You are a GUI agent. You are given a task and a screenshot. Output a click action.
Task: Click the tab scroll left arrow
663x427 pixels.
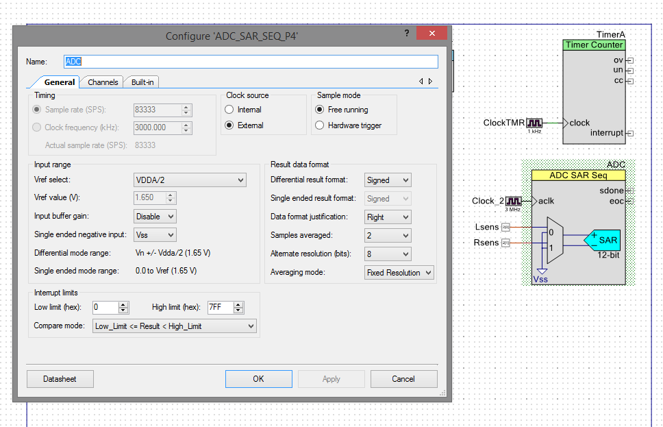[x=421, y=82]
